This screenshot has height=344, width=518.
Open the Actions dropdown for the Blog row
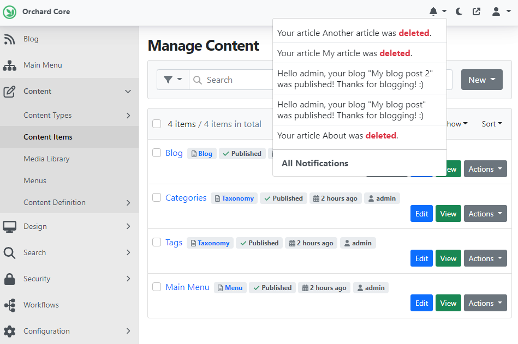pyautogui.click(x=485, y=169)
